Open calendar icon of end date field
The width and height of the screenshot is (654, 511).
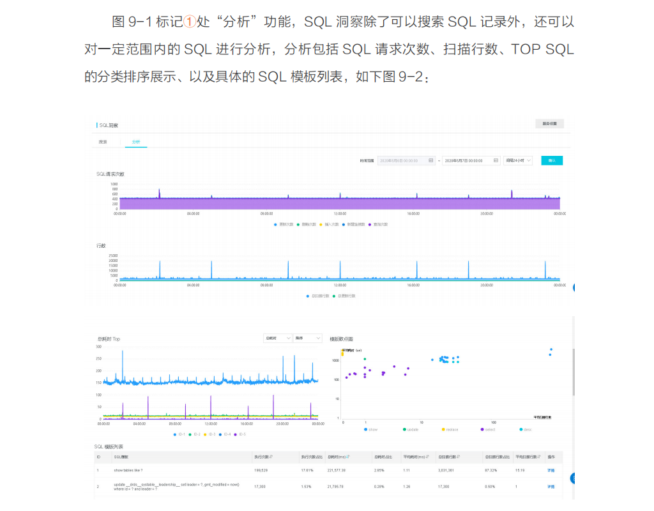(496, 160)
